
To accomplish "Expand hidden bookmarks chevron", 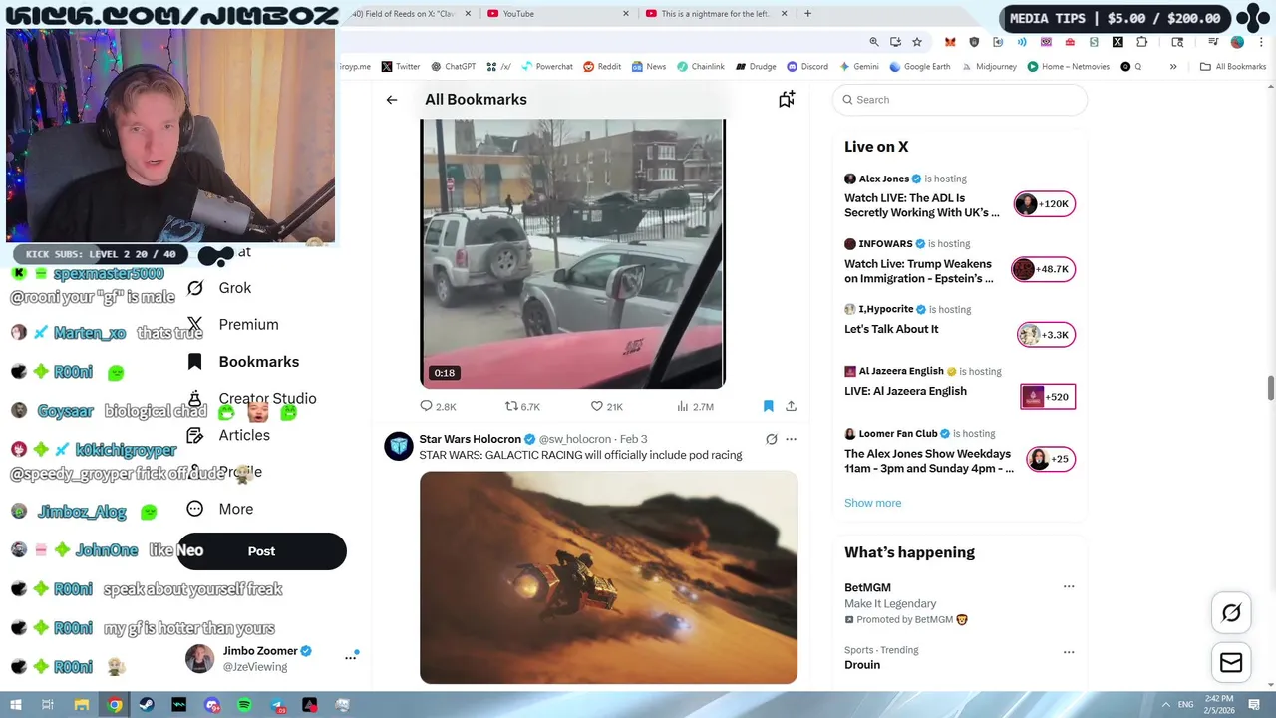I will [x=1173, y=67].
